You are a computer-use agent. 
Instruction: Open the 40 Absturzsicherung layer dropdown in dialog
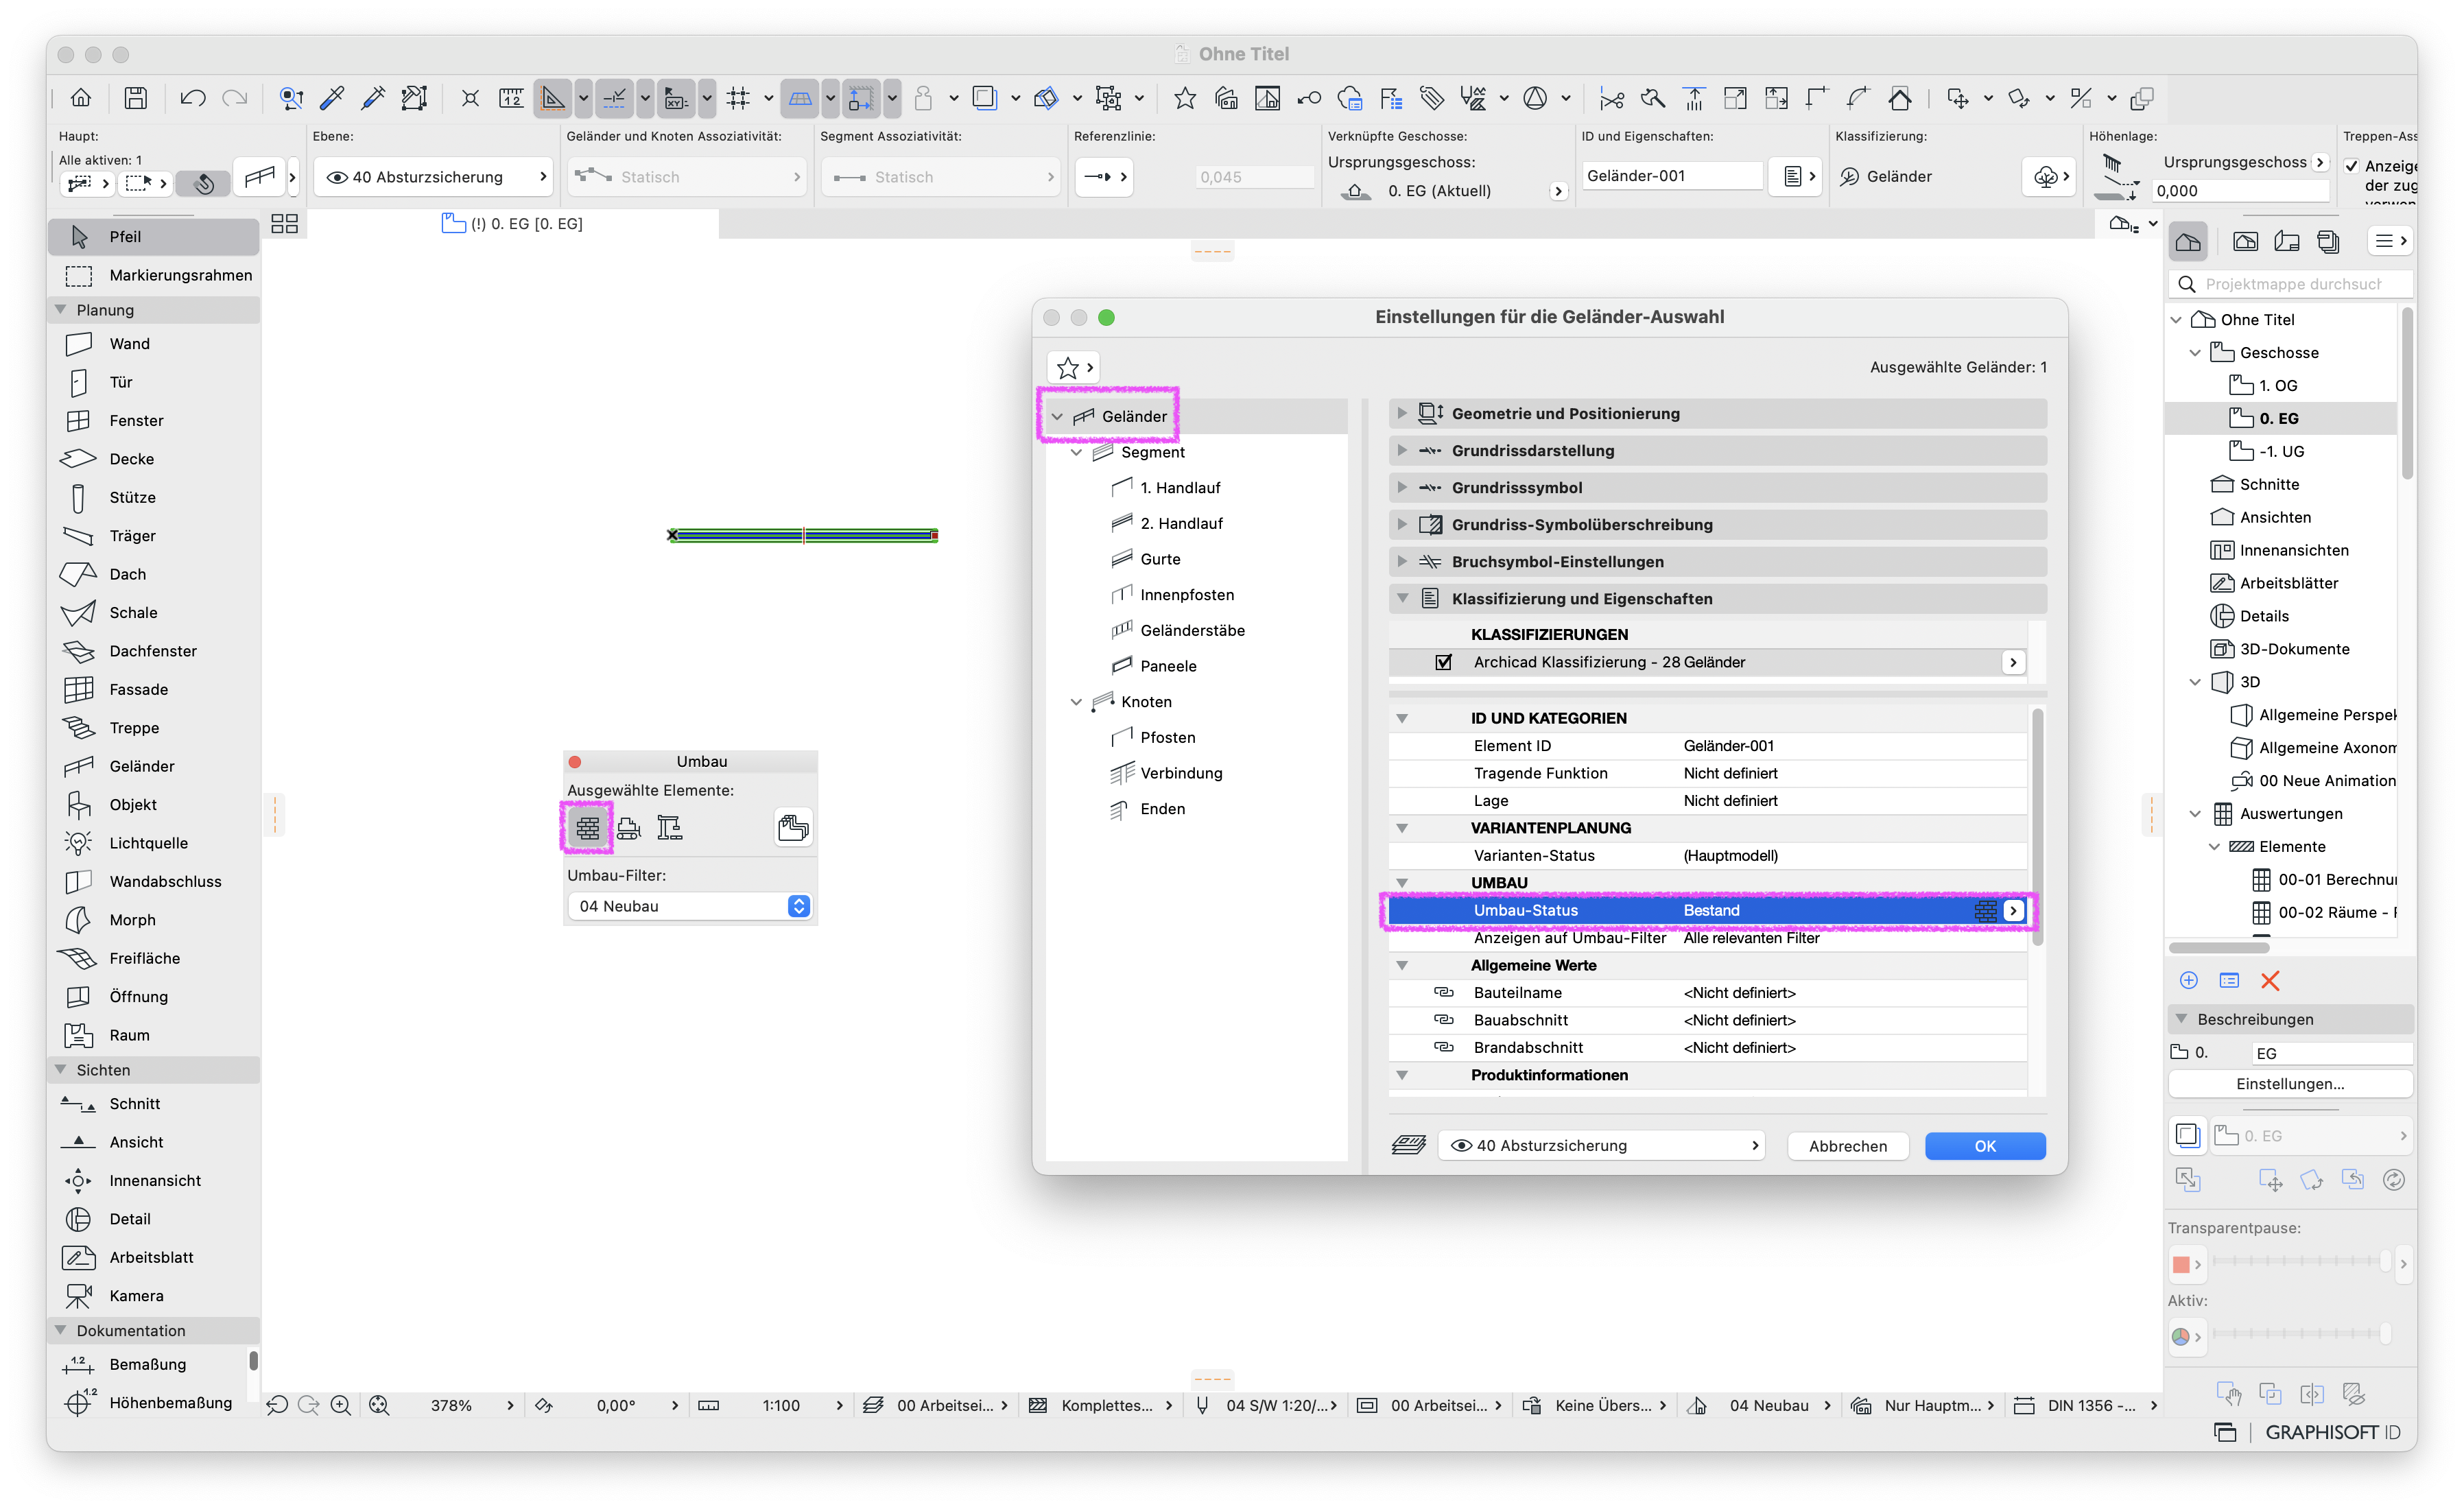[1602, 1145]
